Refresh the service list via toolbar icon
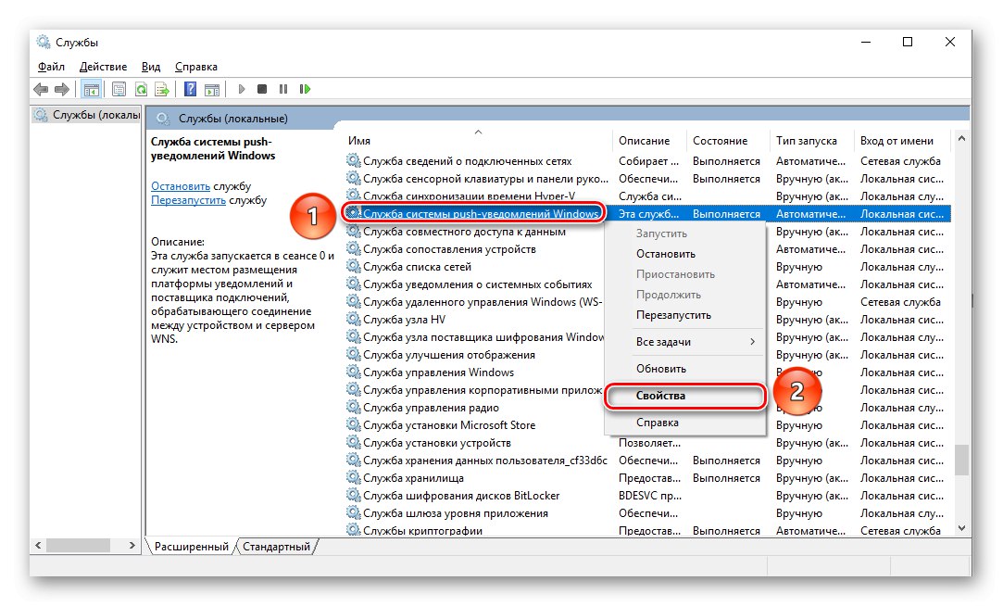1003x606 pixels. tap(141, 89)
